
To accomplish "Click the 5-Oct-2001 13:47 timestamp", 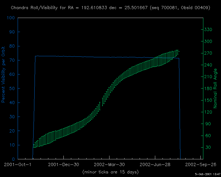I will [x=208, y=174].
